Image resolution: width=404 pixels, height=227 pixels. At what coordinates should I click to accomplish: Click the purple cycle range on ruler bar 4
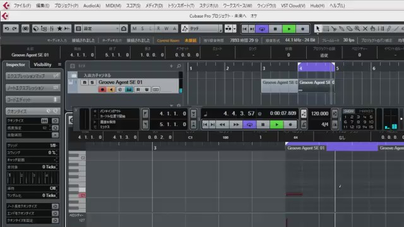316,67
